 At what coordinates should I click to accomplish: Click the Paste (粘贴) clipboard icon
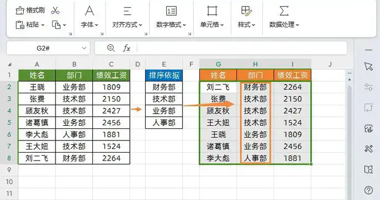20,25
